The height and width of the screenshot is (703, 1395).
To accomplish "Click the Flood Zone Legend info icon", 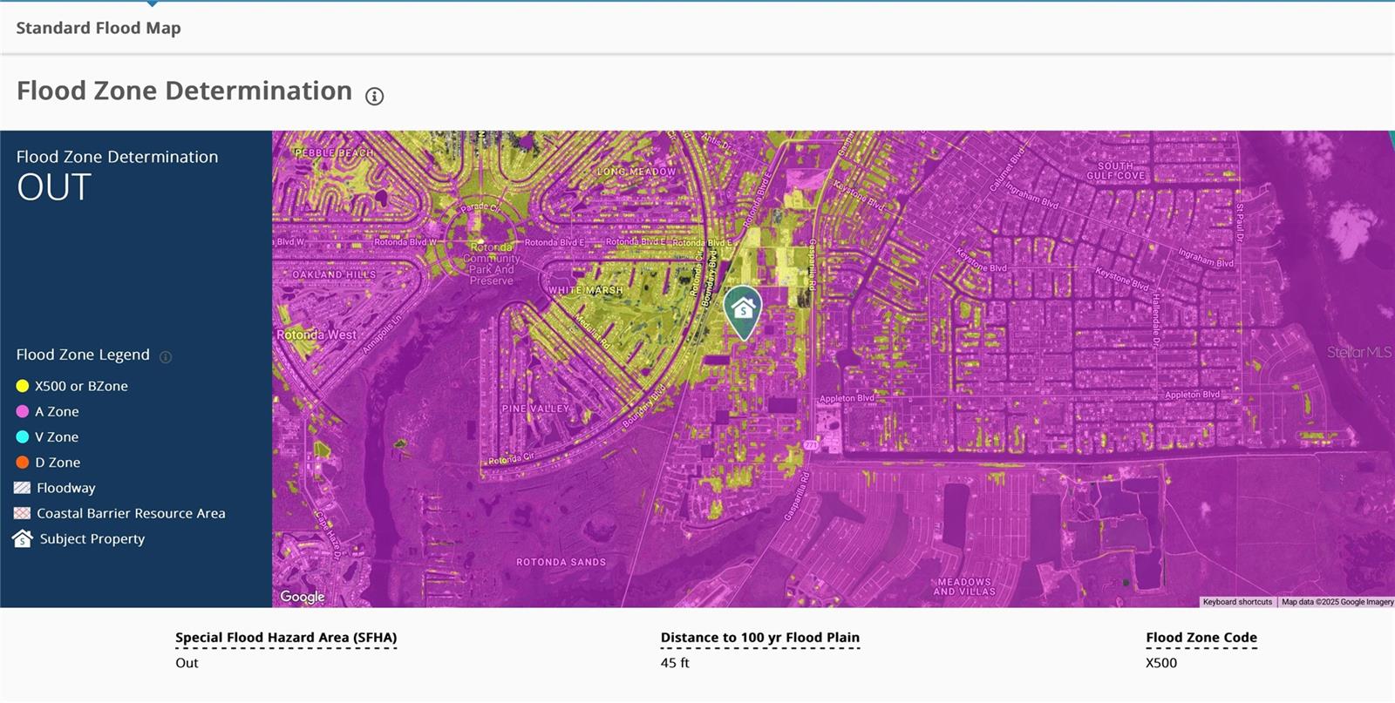I will [166, 356].
